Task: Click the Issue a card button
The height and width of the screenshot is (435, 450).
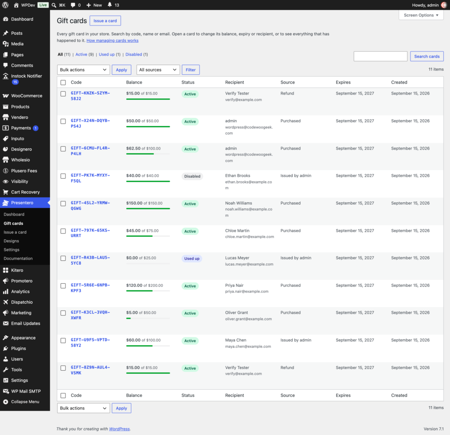Action: pyautogui.click(x=105, y=21)
